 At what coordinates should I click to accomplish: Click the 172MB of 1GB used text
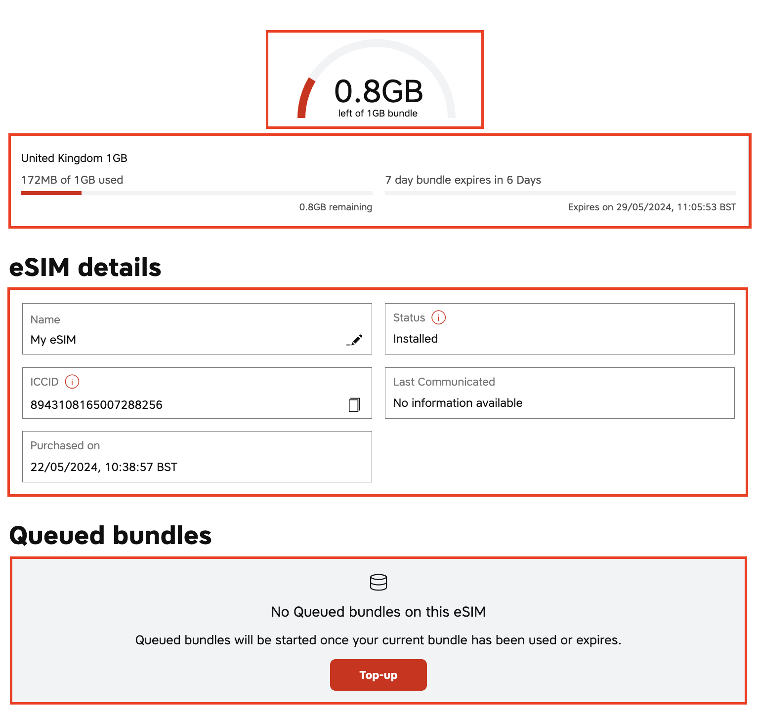[72, 180]
